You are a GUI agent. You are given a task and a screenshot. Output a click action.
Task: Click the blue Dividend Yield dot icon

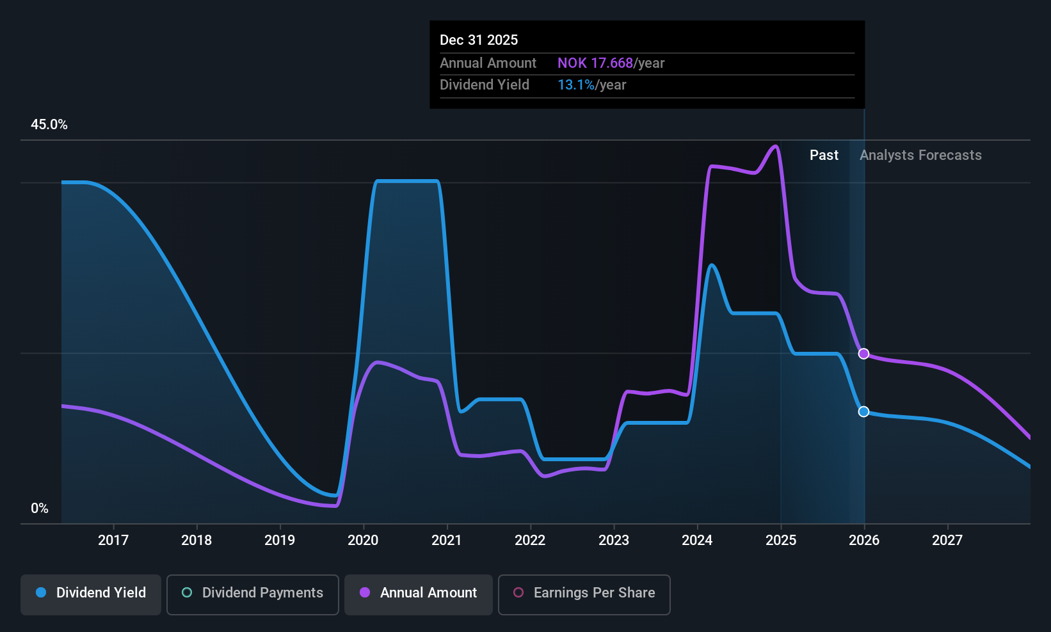[x=40, y=594]
